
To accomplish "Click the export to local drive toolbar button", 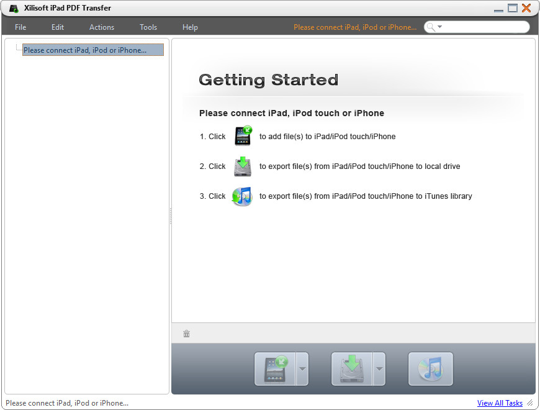I will [x=351, y=369].
